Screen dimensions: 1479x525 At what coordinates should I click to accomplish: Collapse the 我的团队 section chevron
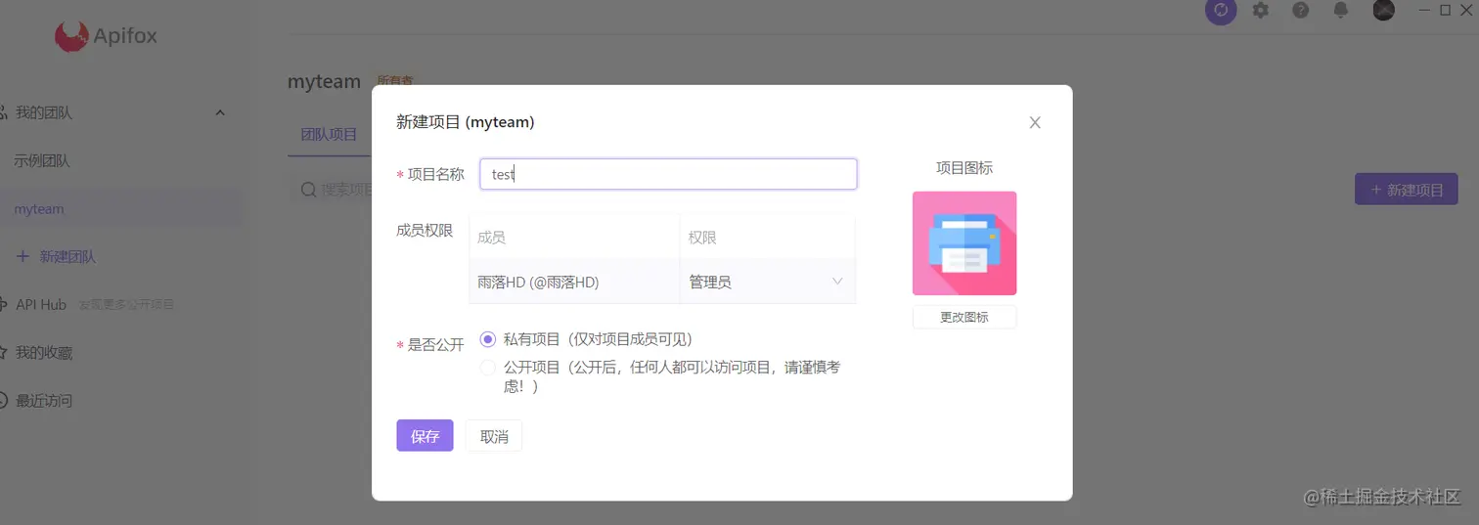[220, 112]
